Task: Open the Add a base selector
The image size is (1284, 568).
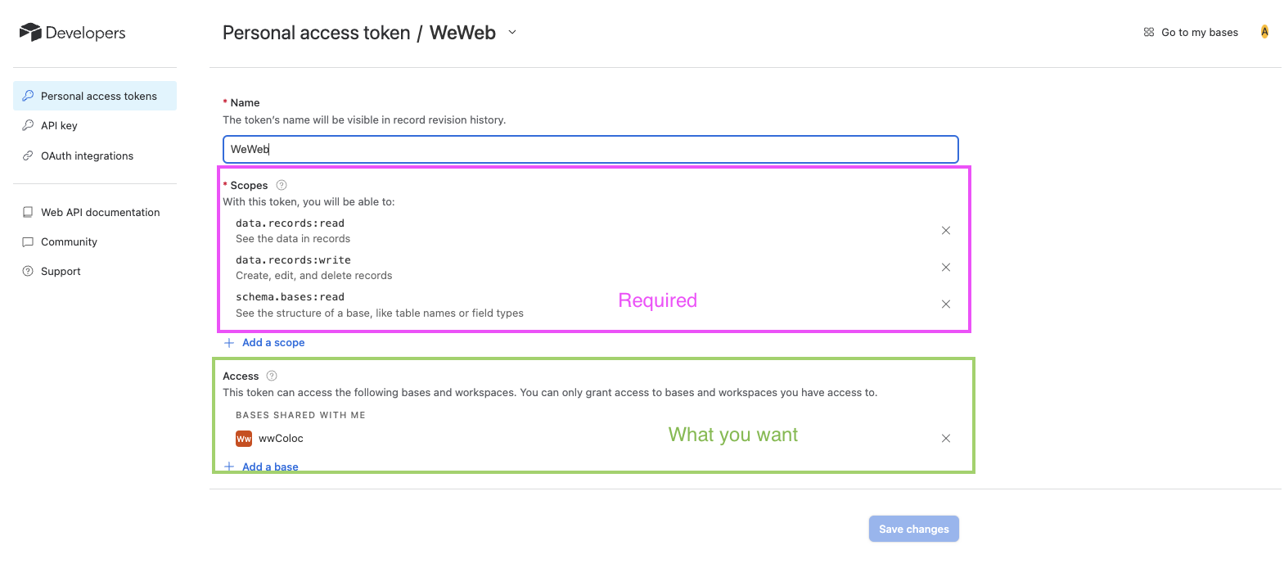Action: [x=270, y=467]
